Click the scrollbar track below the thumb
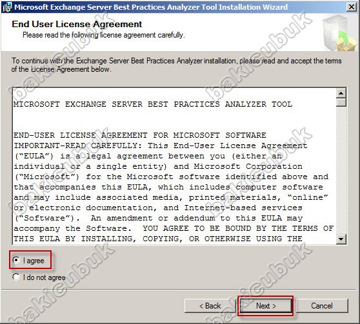Viewport: 360px width, 324px height. pos(341,170)
